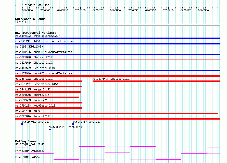This screenshot has height=163, width=227.
Task: Click ruler position 6206850
Action: (62, 10)
